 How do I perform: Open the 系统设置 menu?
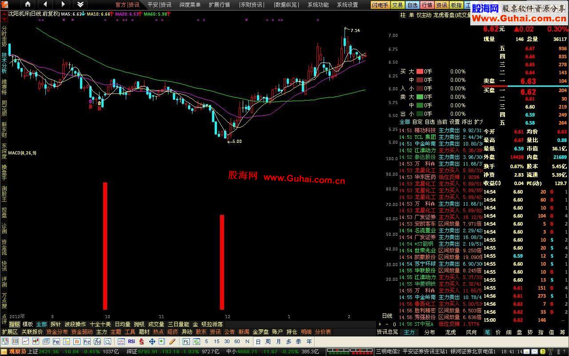(347, 5)
